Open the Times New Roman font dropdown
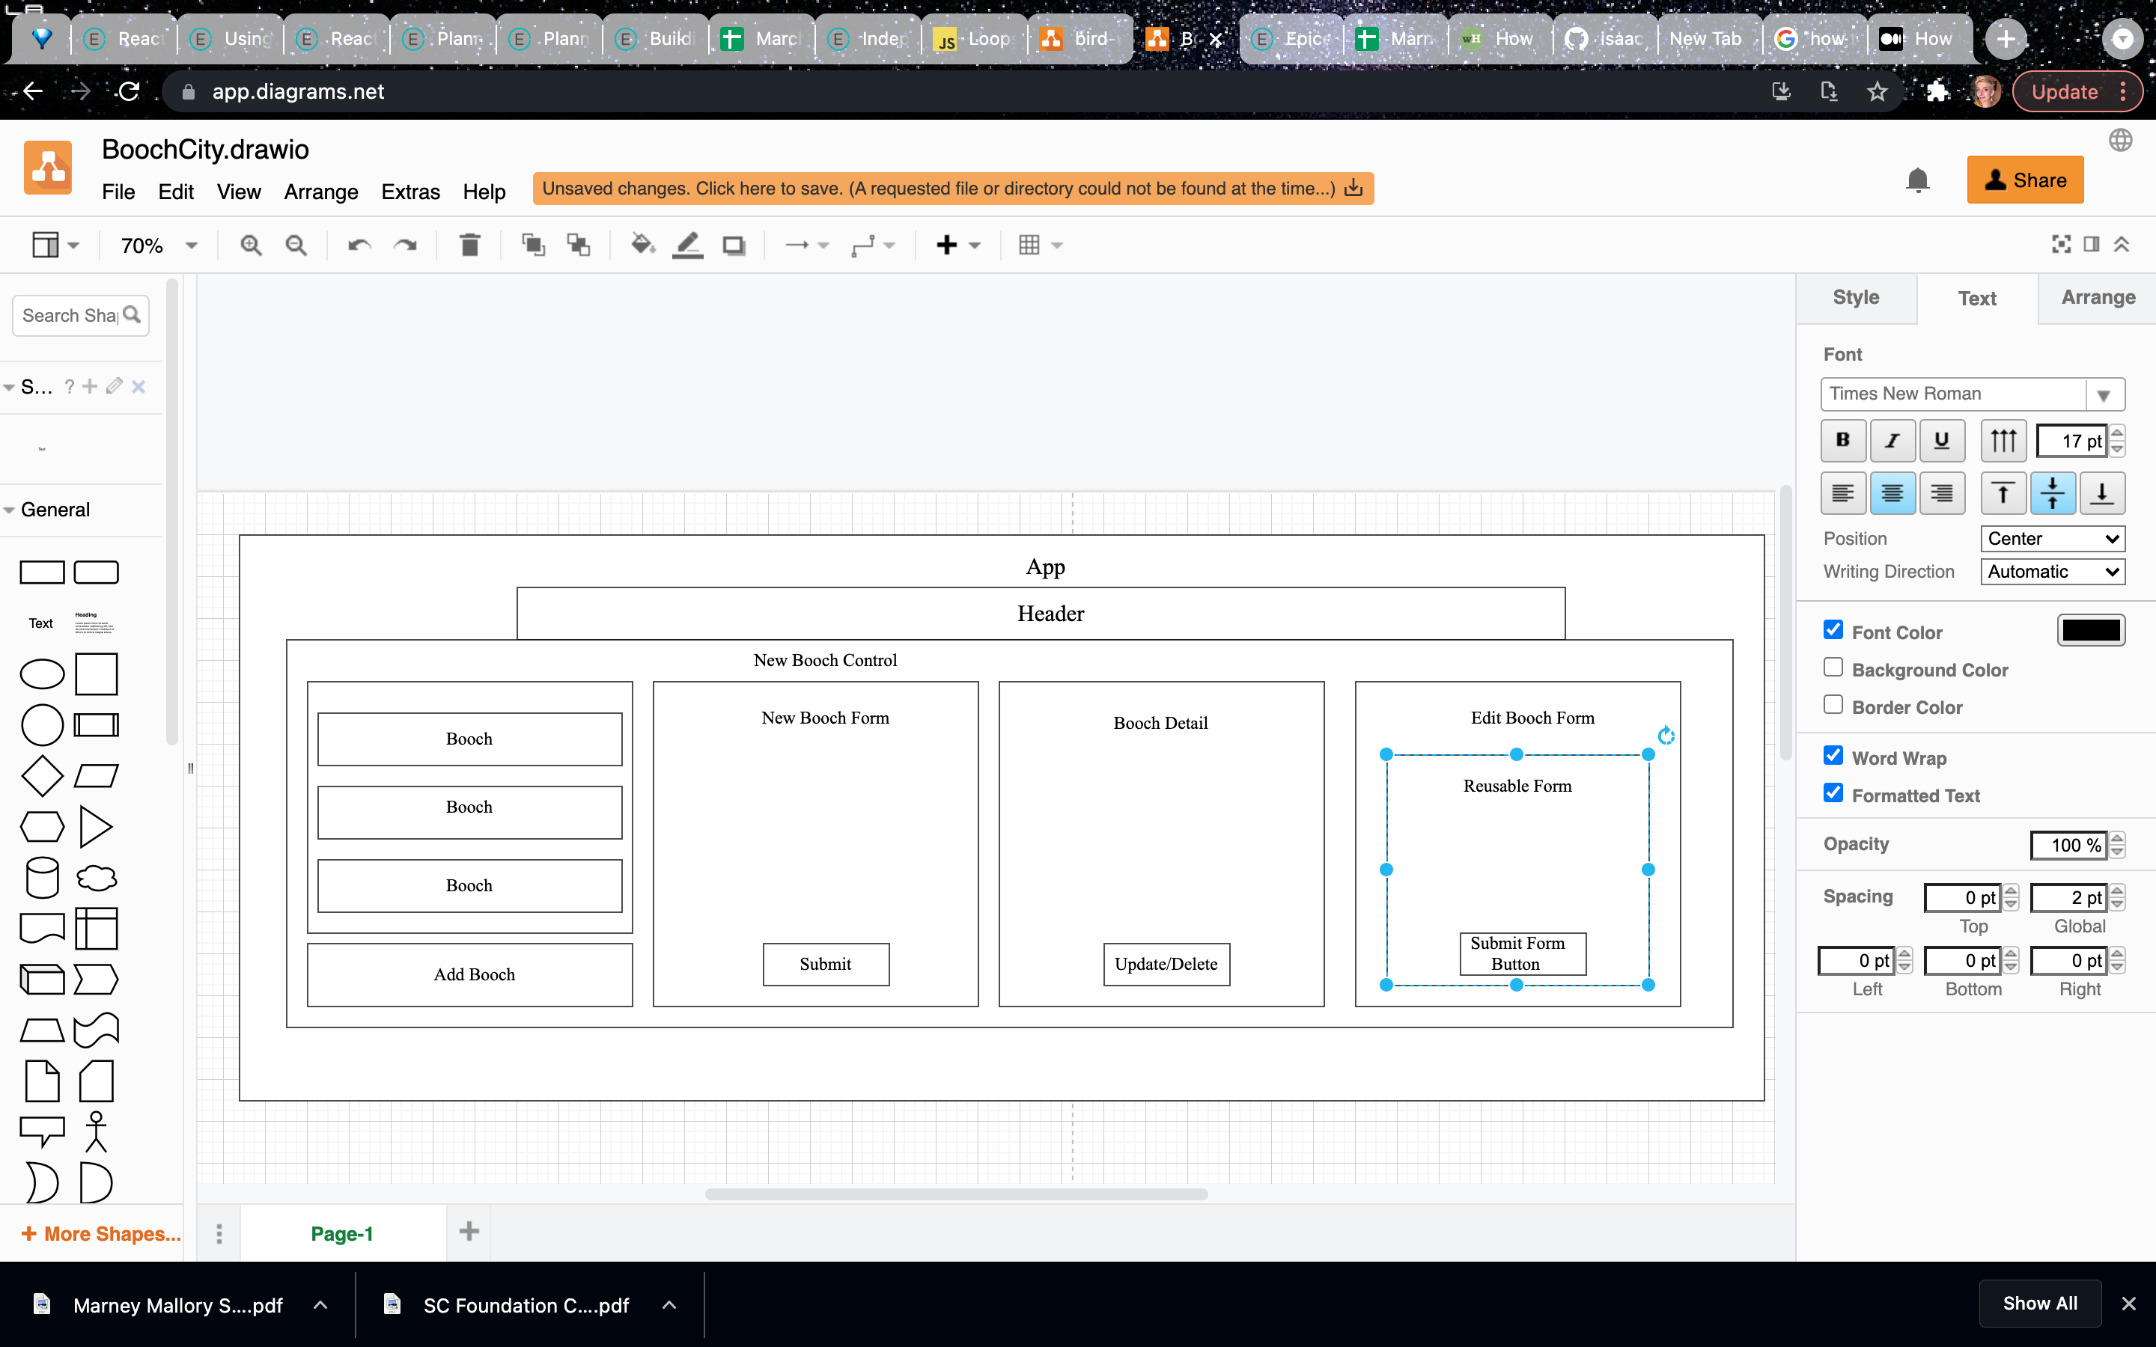The height and width of the screenshot is (1347, 2156). (1973, 394)
